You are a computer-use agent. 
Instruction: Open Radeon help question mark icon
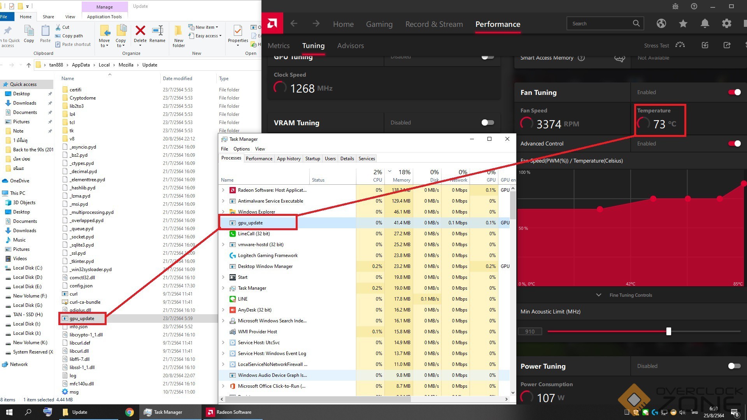[x=694, y=6]
